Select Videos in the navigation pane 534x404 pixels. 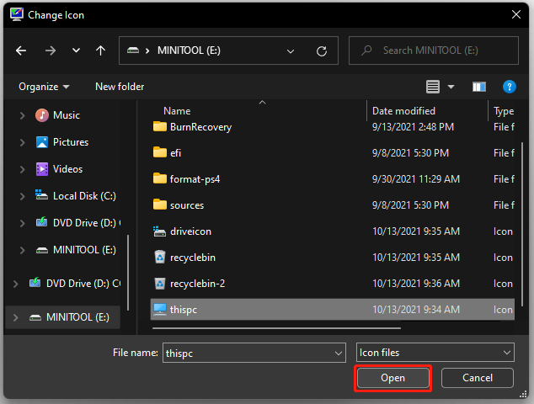point(67,169)
